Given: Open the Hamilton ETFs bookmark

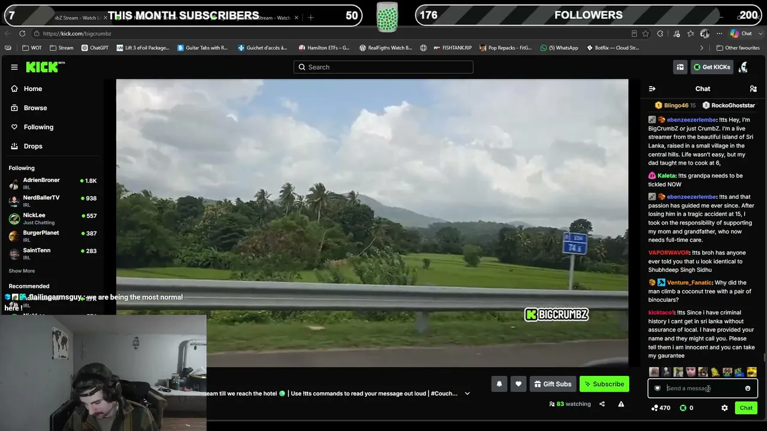Looking at the screenshot, I should (324, 48).
